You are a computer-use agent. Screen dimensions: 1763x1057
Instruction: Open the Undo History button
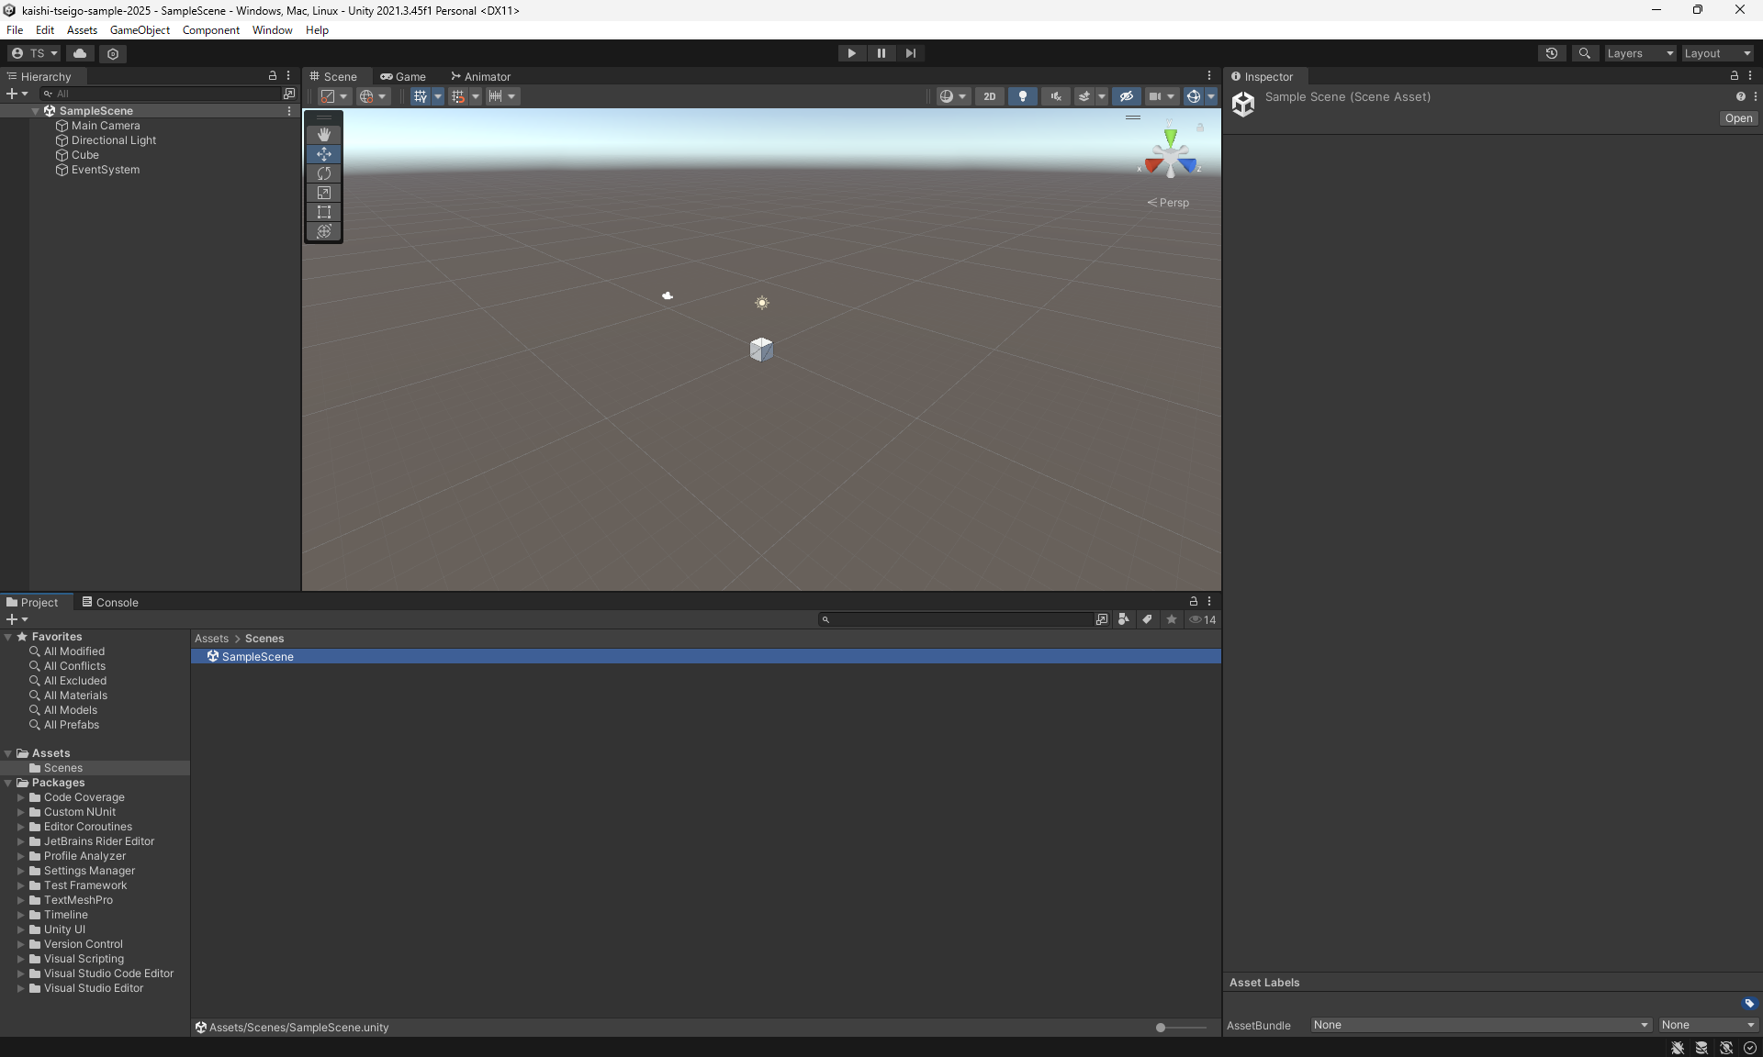pos(1551,53)
